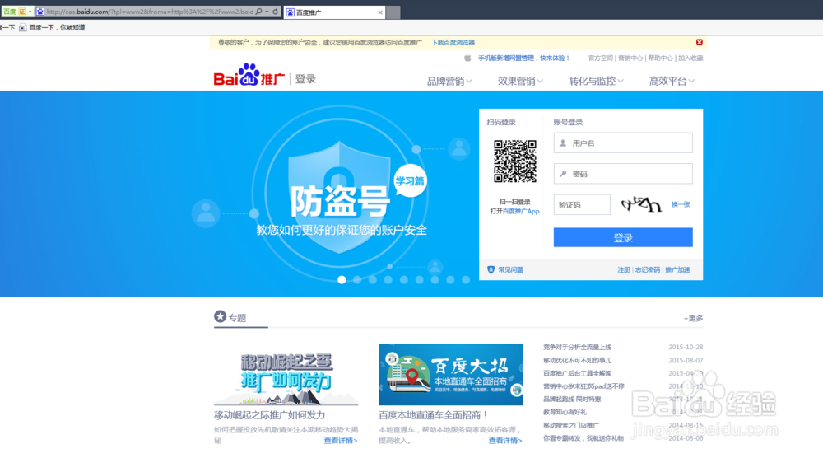Open news item 移动搜索之门店推广

[570, 425]
